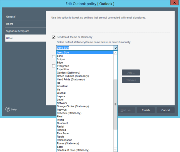Tick the checkbox beside the Evergreen entry
Image resolution: width=180 pixels, height=152 pixels.
(54, 66)
